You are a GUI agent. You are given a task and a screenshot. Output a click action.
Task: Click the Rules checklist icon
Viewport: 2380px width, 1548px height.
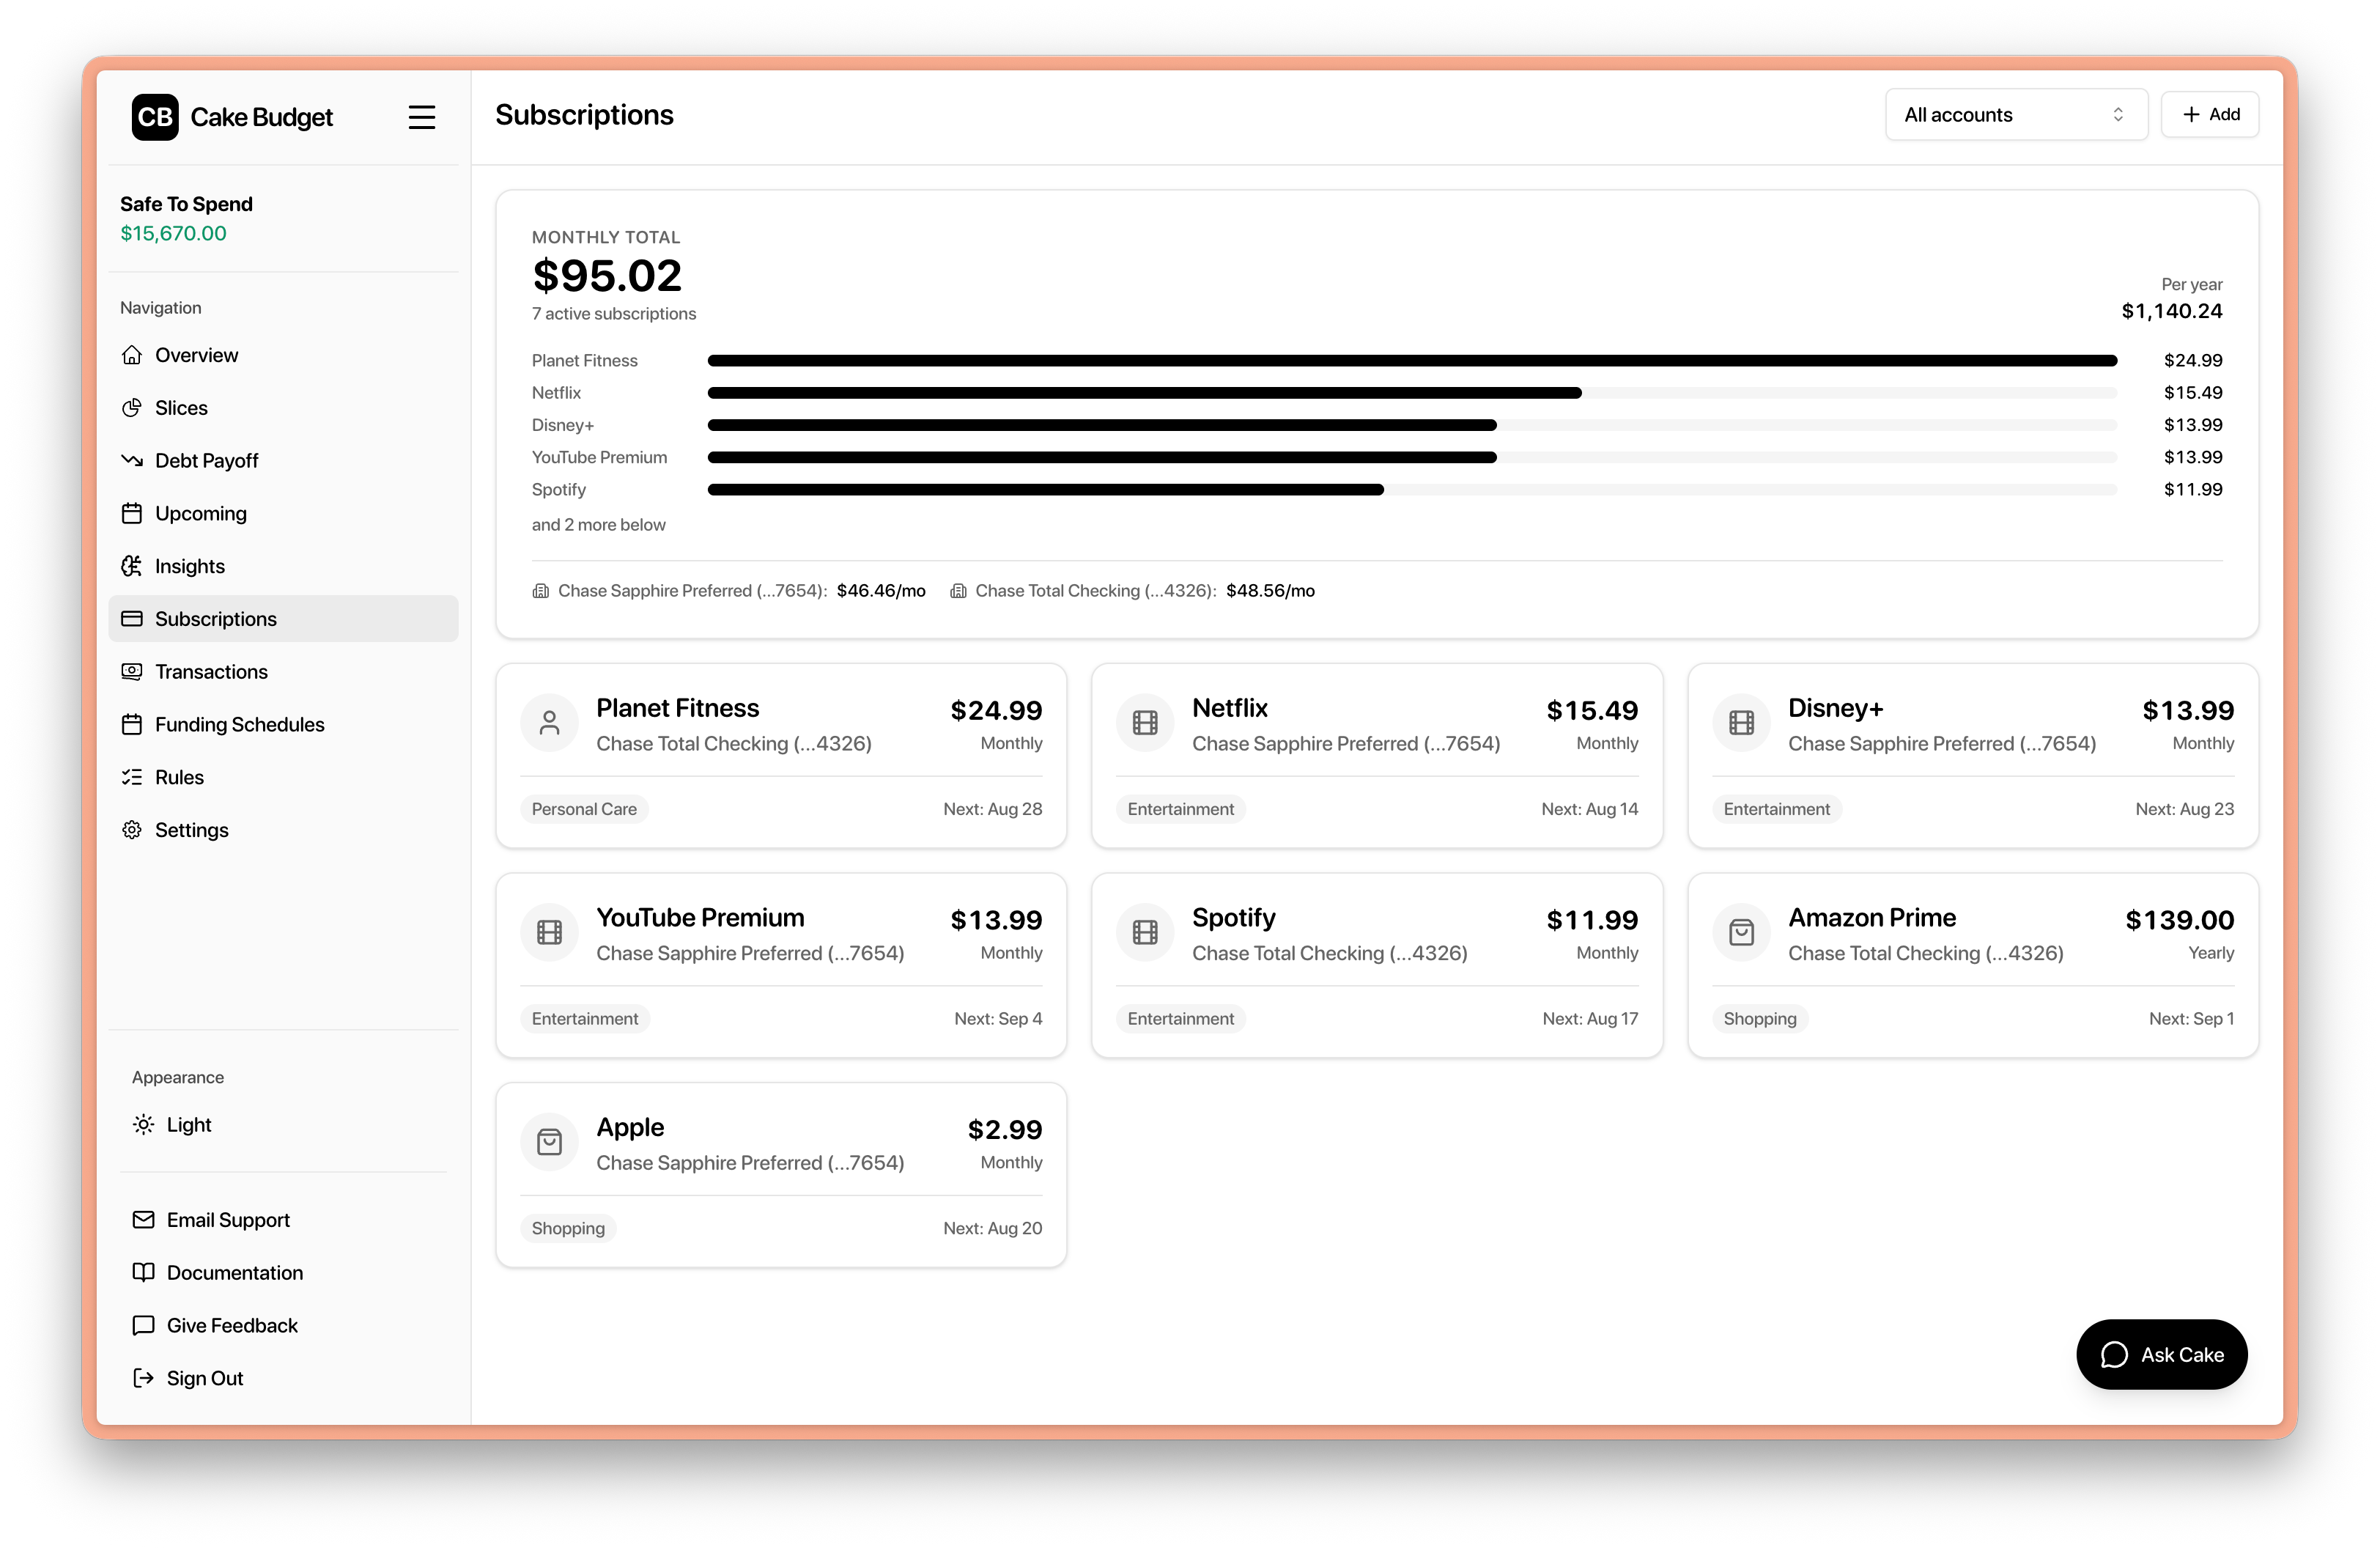[x=132, y=777]
